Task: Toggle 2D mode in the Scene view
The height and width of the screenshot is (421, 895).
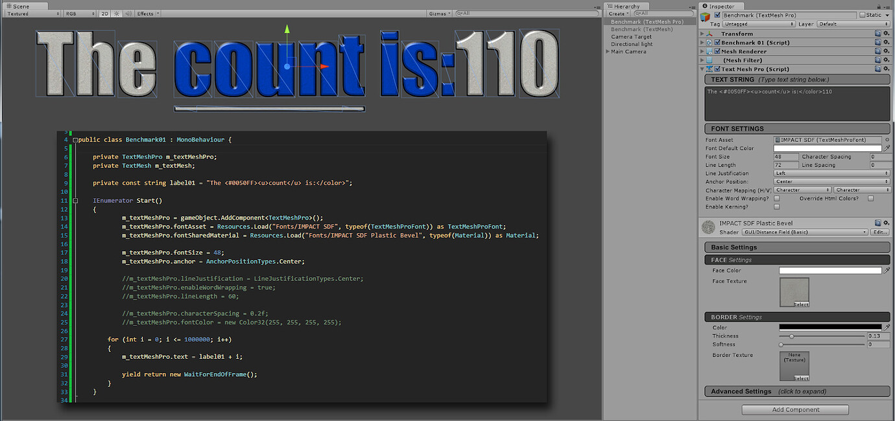Action: tap(104, 13)
